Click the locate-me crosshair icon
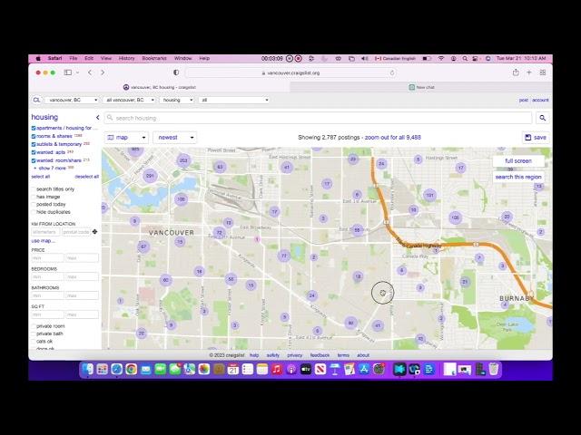 [x=94, y=232]
